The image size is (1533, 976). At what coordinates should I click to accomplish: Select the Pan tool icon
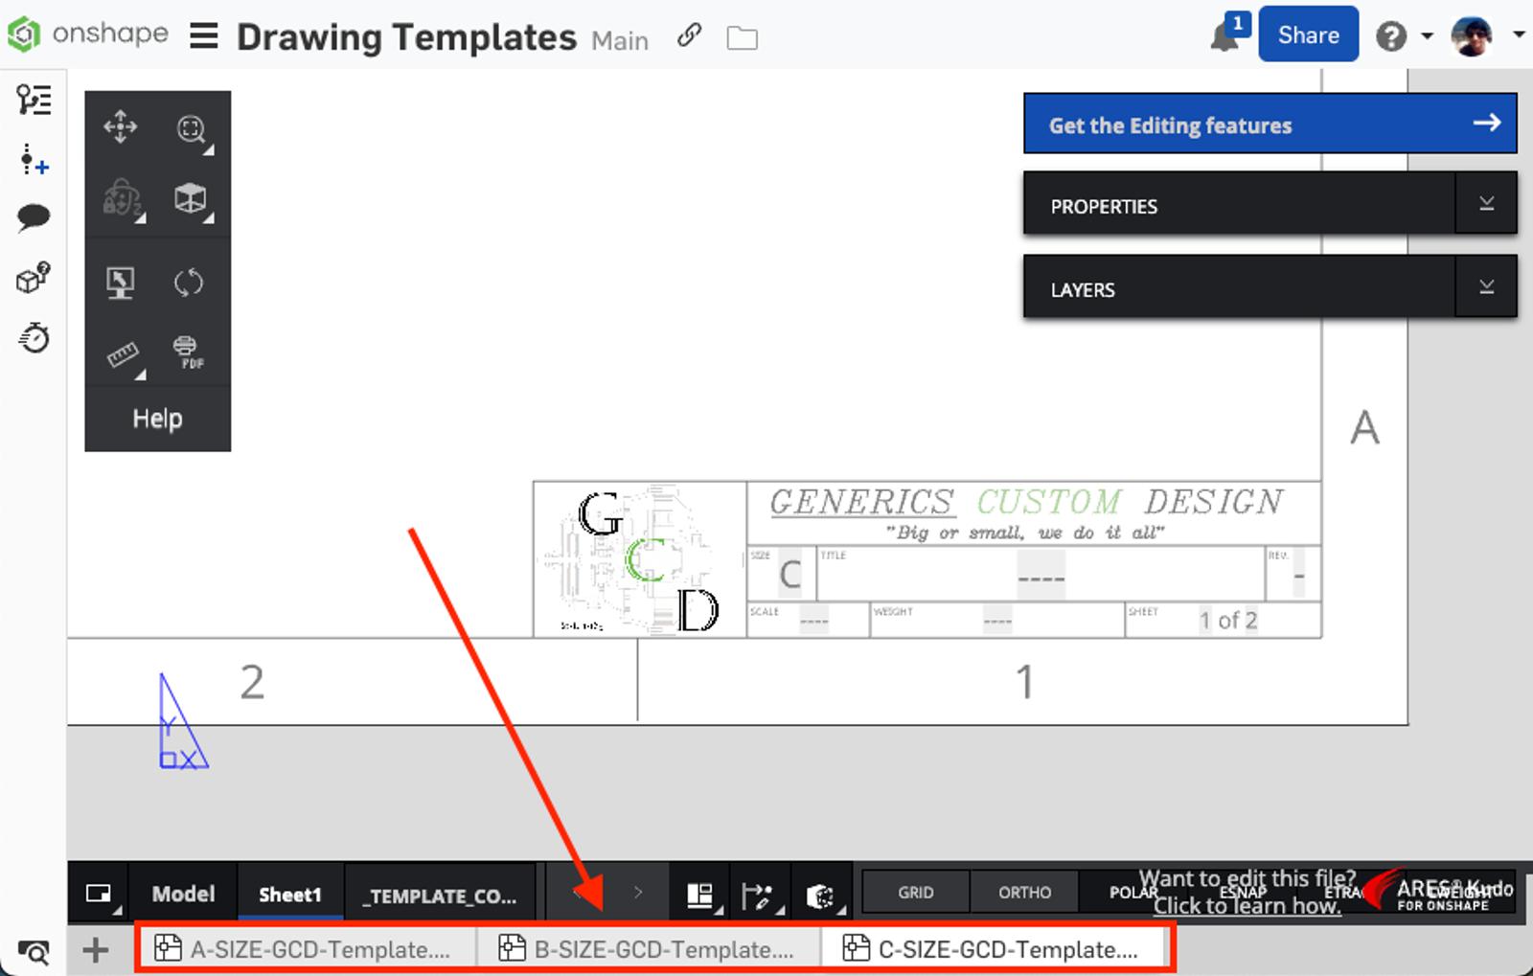point(121,126)
